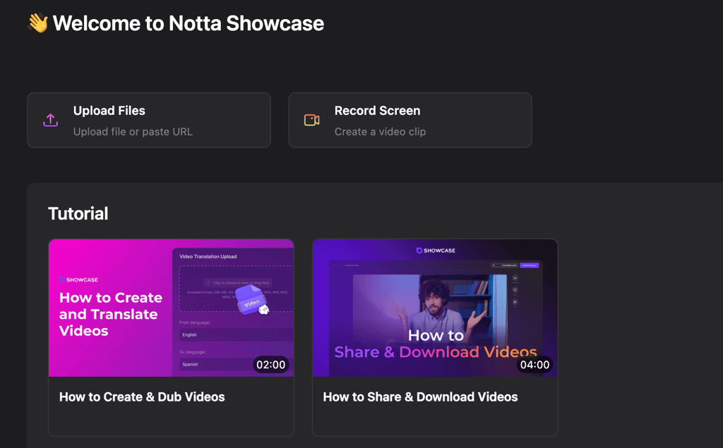Screen dimensions: 723x448
Task: Click the waving hand emoji in the header
Action: [x=37, y=23]
